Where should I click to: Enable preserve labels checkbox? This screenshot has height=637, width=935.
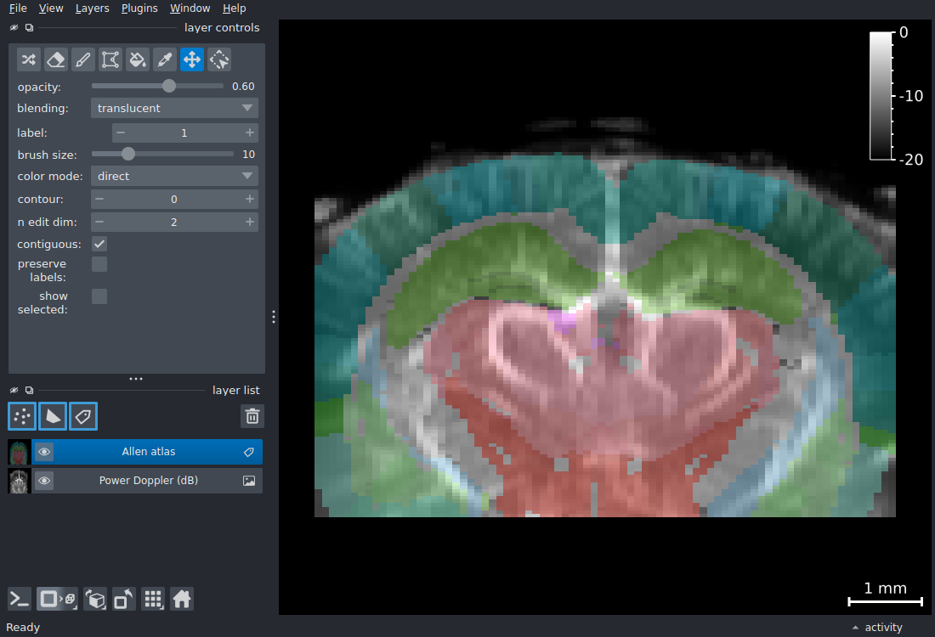tap(99, 264)
